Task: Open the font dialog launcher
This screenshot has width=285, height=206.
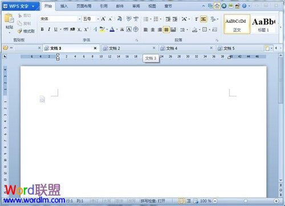Action: pos(137,40)
